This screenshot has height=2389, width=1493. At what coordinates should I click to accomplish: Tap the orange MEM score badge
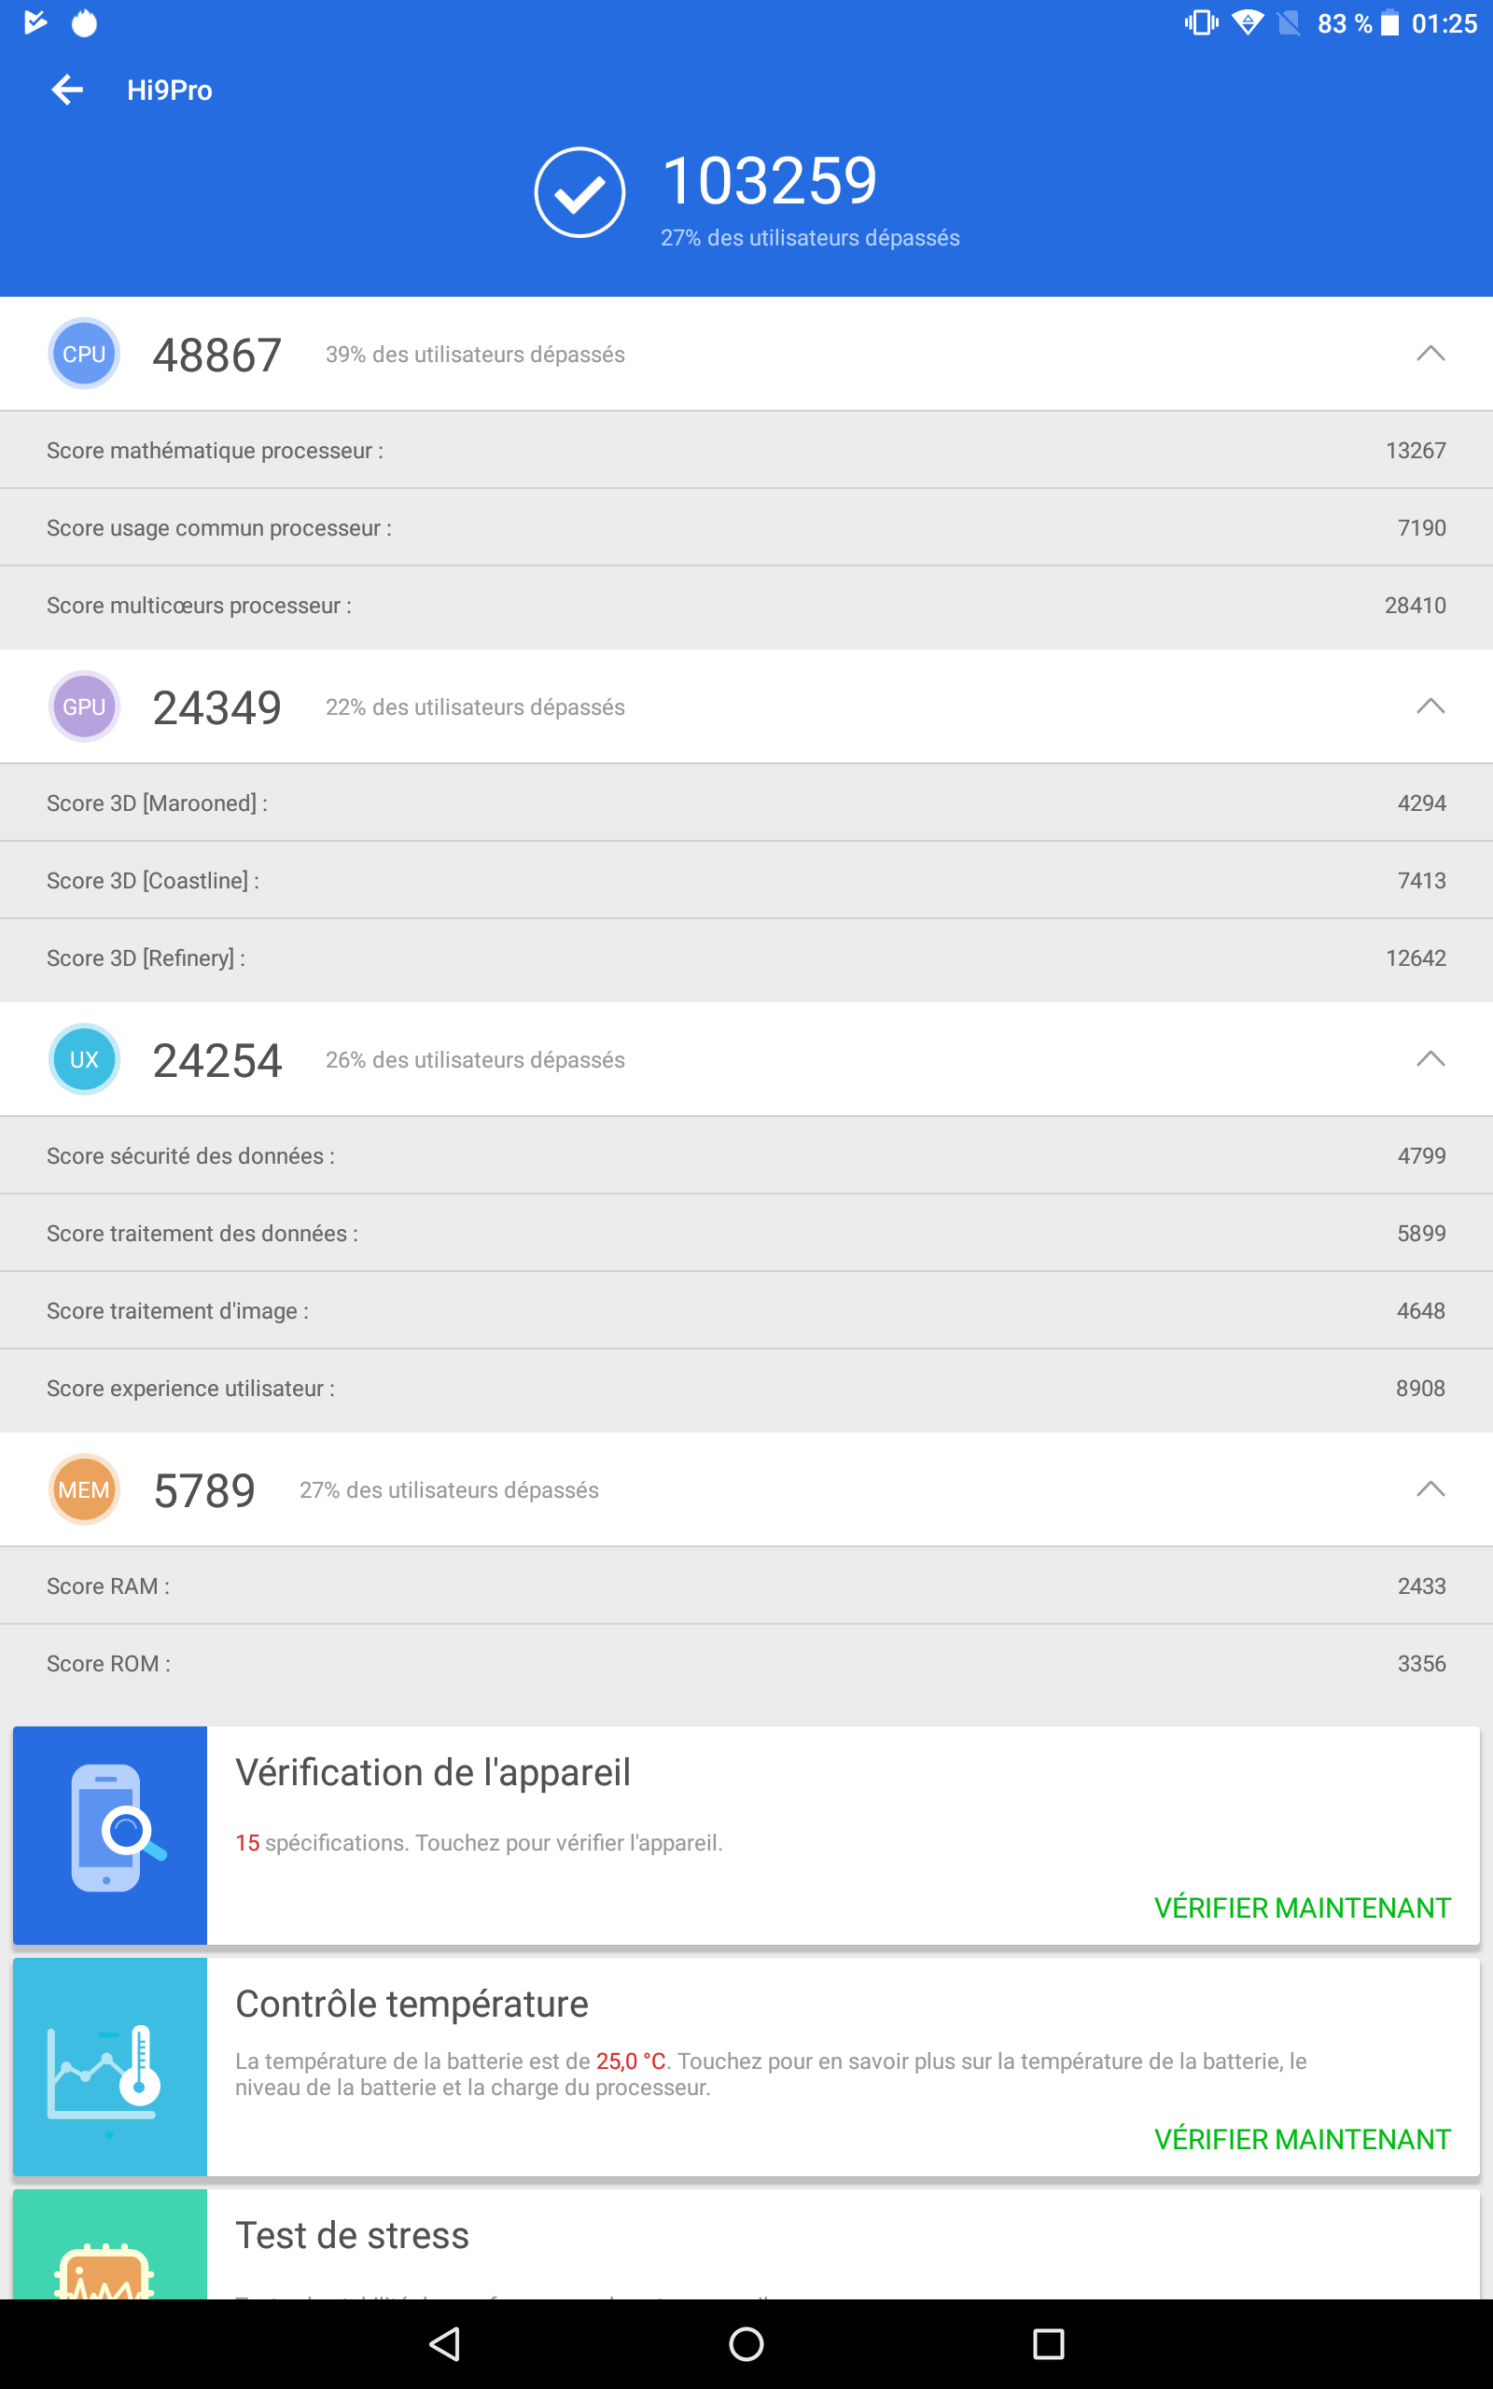(84, 1489)
